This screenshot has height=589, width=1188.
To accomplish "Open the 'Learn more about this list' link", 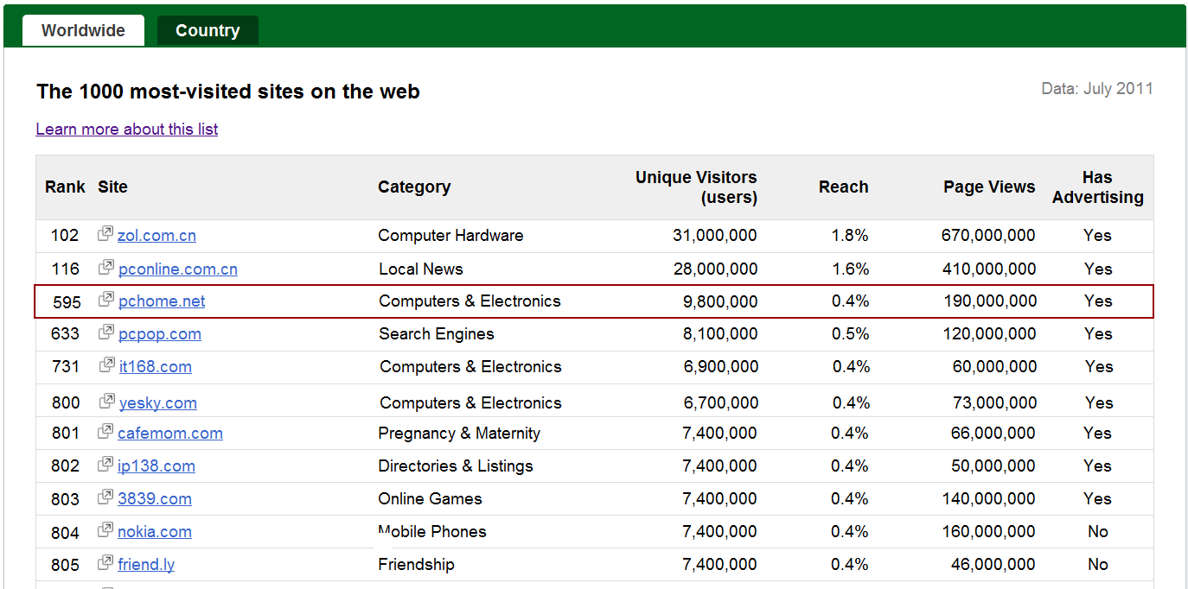I will coord(127,130).
